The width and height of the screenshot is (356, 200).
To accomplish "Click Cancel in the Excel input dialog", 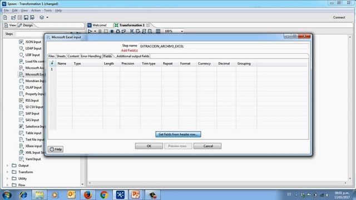I will click(x=207, y=146).
